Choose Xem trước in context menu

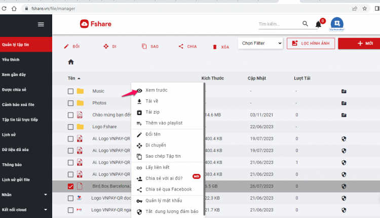(168, 90)
